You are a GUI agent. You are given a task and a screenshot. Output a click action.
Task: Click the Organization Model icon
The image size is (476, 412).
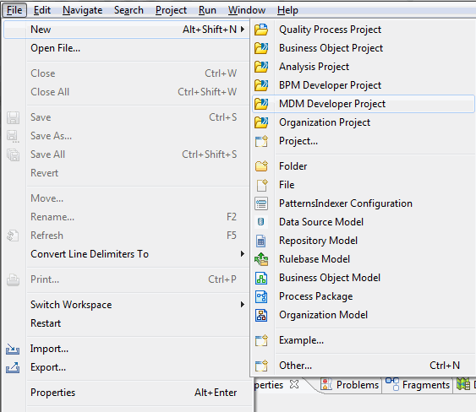pos(261,315)
